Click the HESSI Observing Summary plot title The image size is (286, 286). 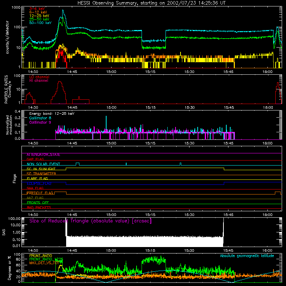tap(151, 3)
